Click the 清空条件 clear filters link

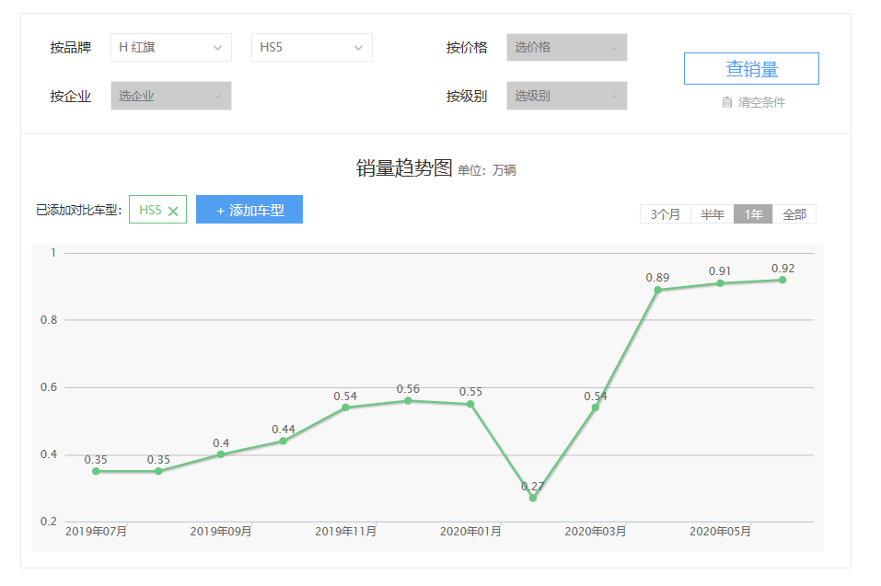tap(761, 102)
